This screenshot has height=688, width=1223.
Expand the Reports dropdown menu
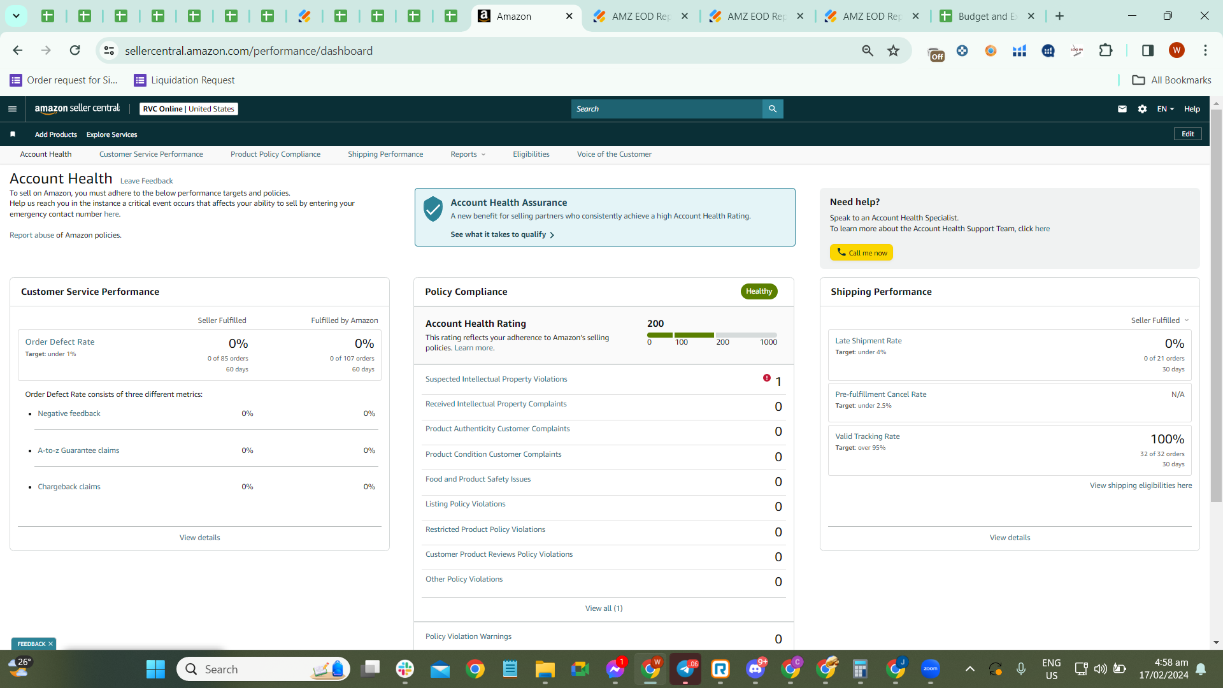468,154
